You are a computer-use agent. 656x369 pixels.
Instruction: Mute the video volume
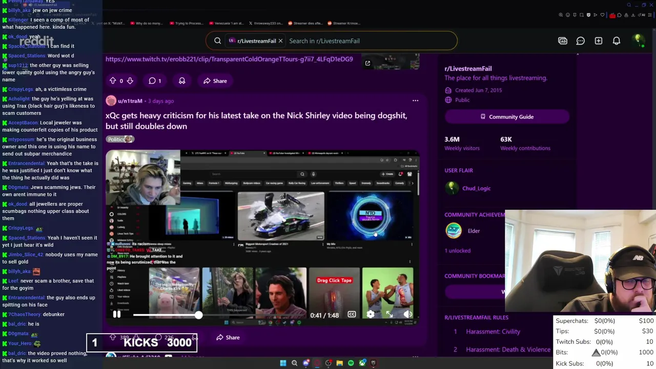(408, 315)
